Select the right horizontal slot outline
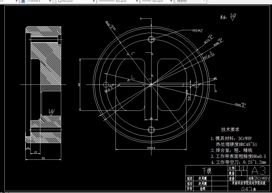 pyautogui.click(x=171, y=85)
